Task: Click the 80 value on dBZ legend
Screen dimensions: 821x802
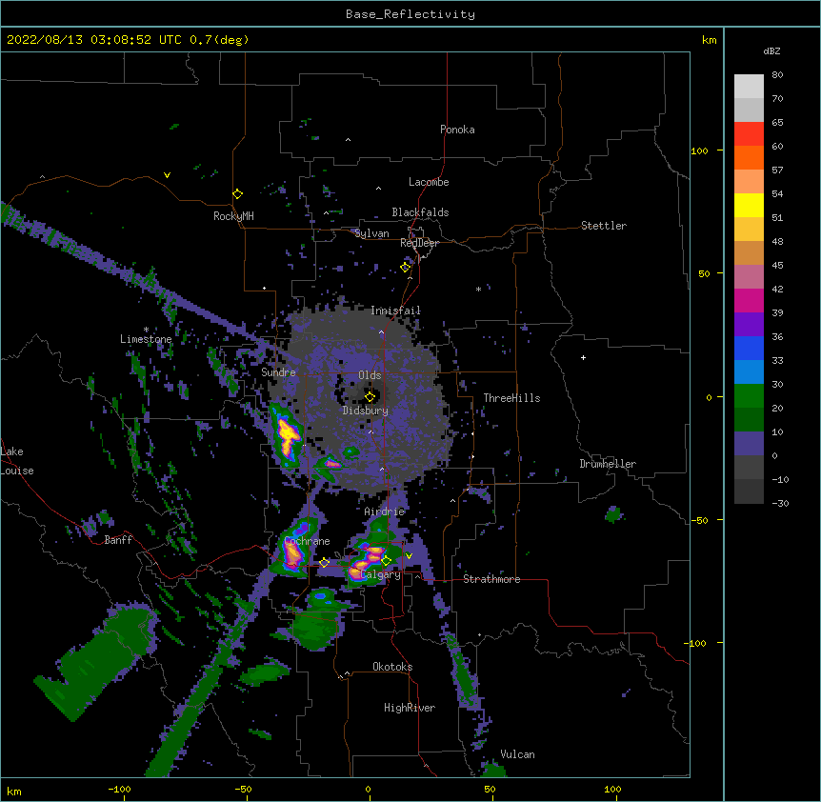Action: pyautogui.click(x=777, y=75)
